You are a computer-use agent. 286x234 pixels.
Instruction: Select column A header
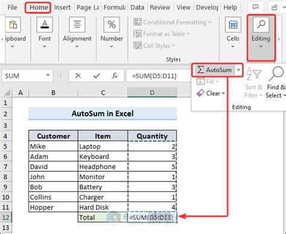21,93
